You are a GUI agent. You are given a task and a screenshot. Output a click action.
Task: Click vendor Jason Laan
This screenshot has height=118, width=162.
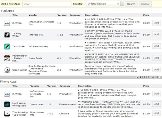(37, 104)
